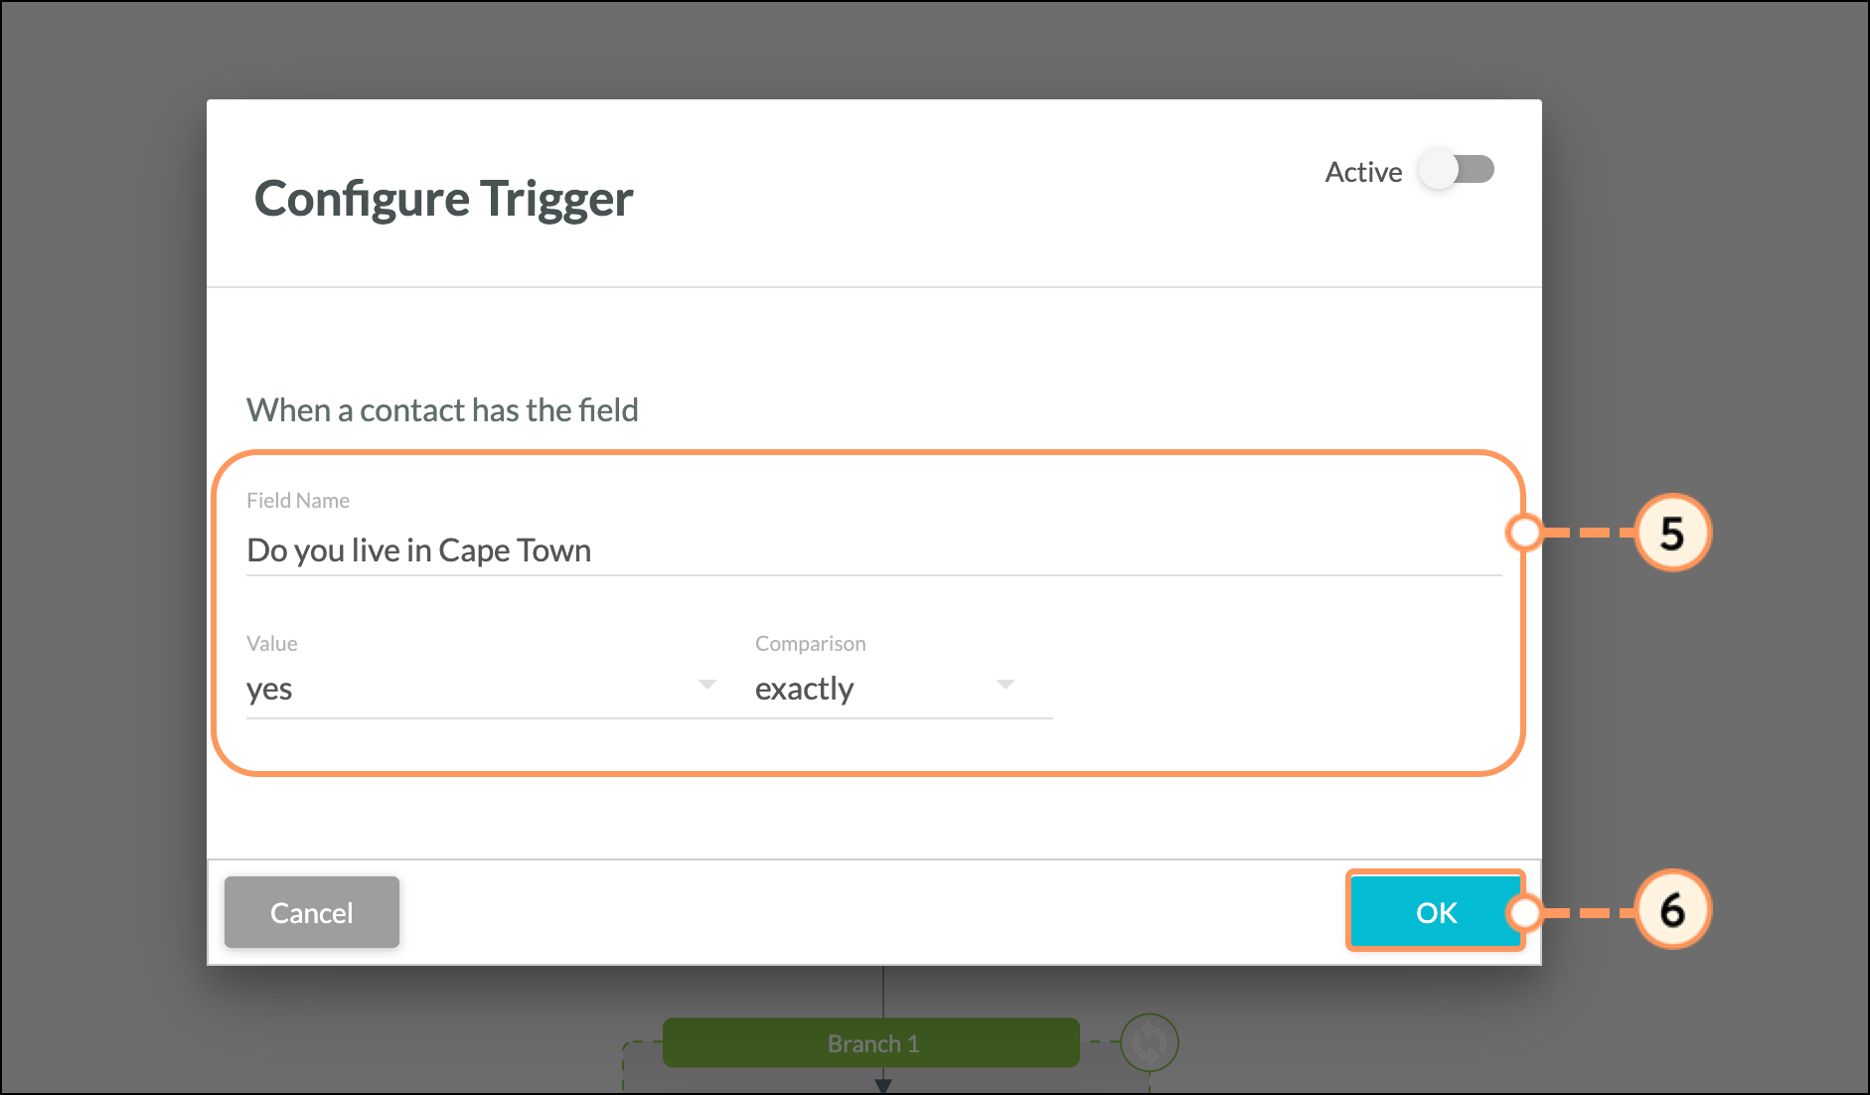
Task: Click the step 5 callout badge
Action: click(1672, 533)
